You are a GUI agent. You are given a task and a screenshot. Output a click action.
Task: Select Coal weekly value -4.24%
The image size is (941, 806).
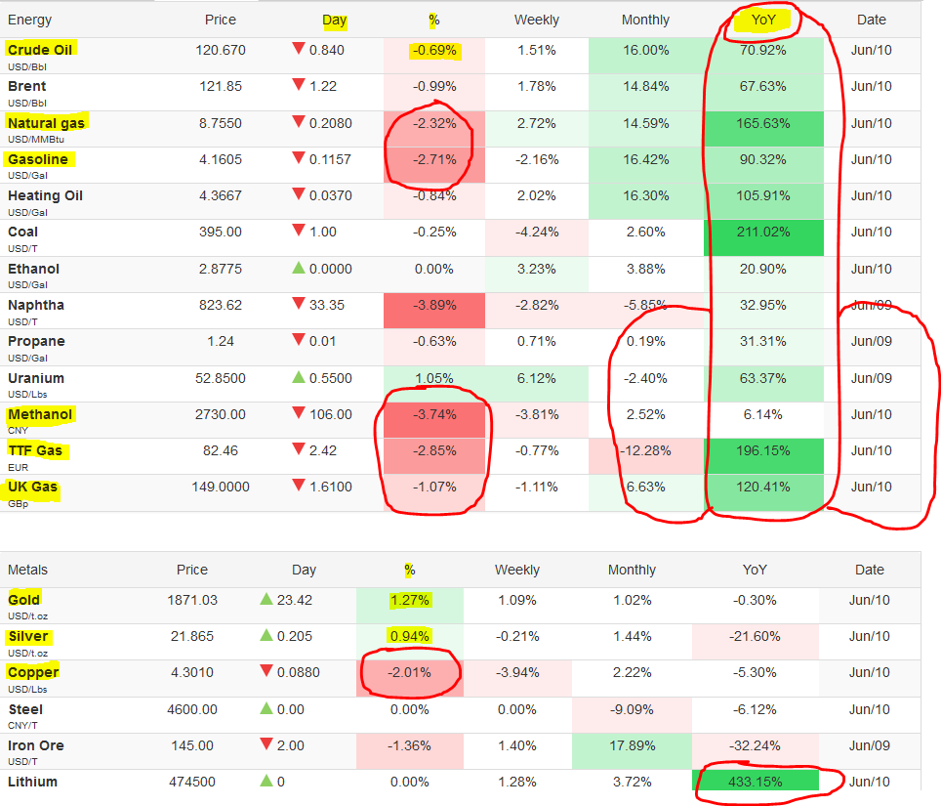pos(537,232)
